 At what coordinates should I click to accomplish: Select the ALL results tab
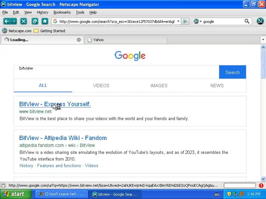click(x=43, y=86)
